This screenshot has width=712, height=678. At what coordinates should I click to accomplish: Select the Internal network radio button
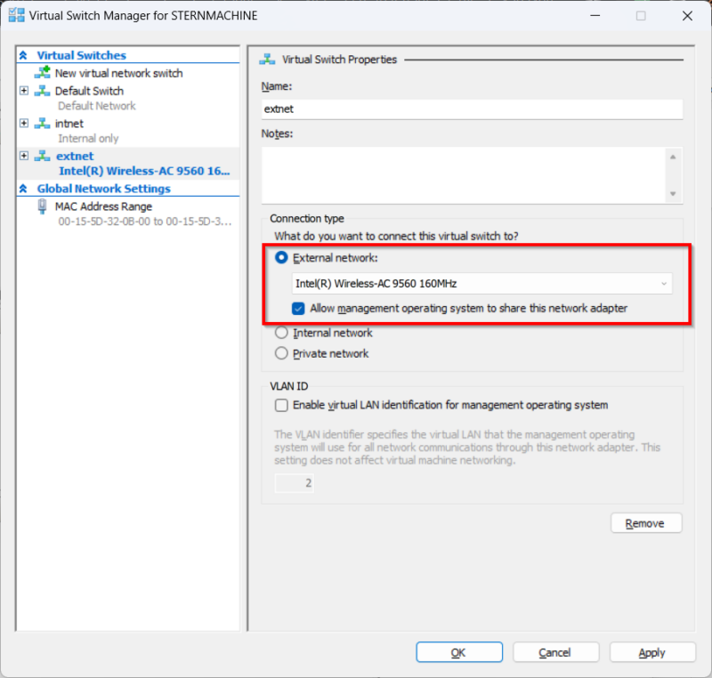pyautogui.click(x=281, y=333)
